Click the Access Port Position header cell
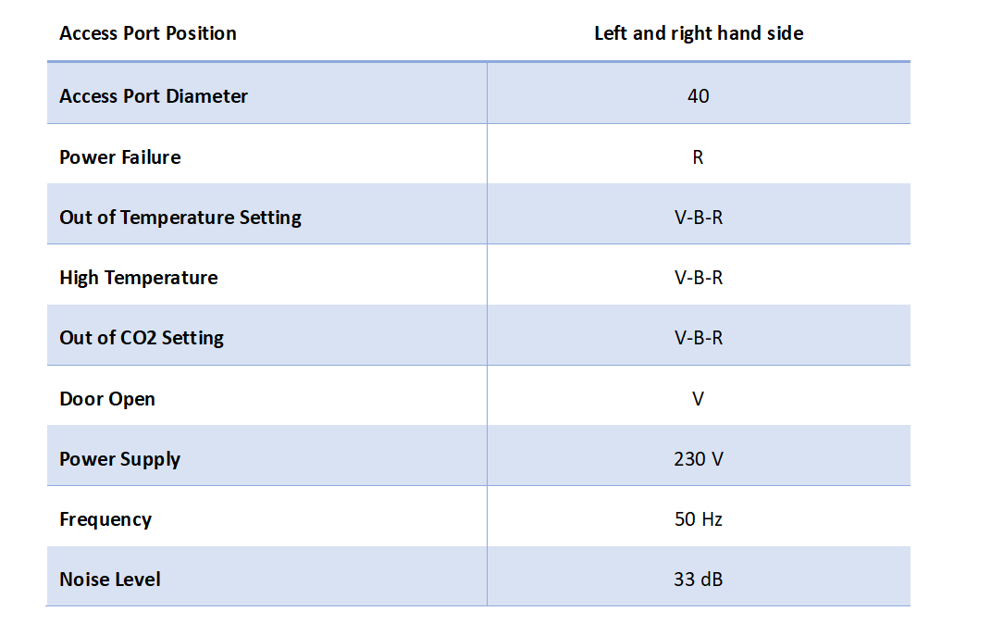991x636 pixels. (x=148, y=33)
